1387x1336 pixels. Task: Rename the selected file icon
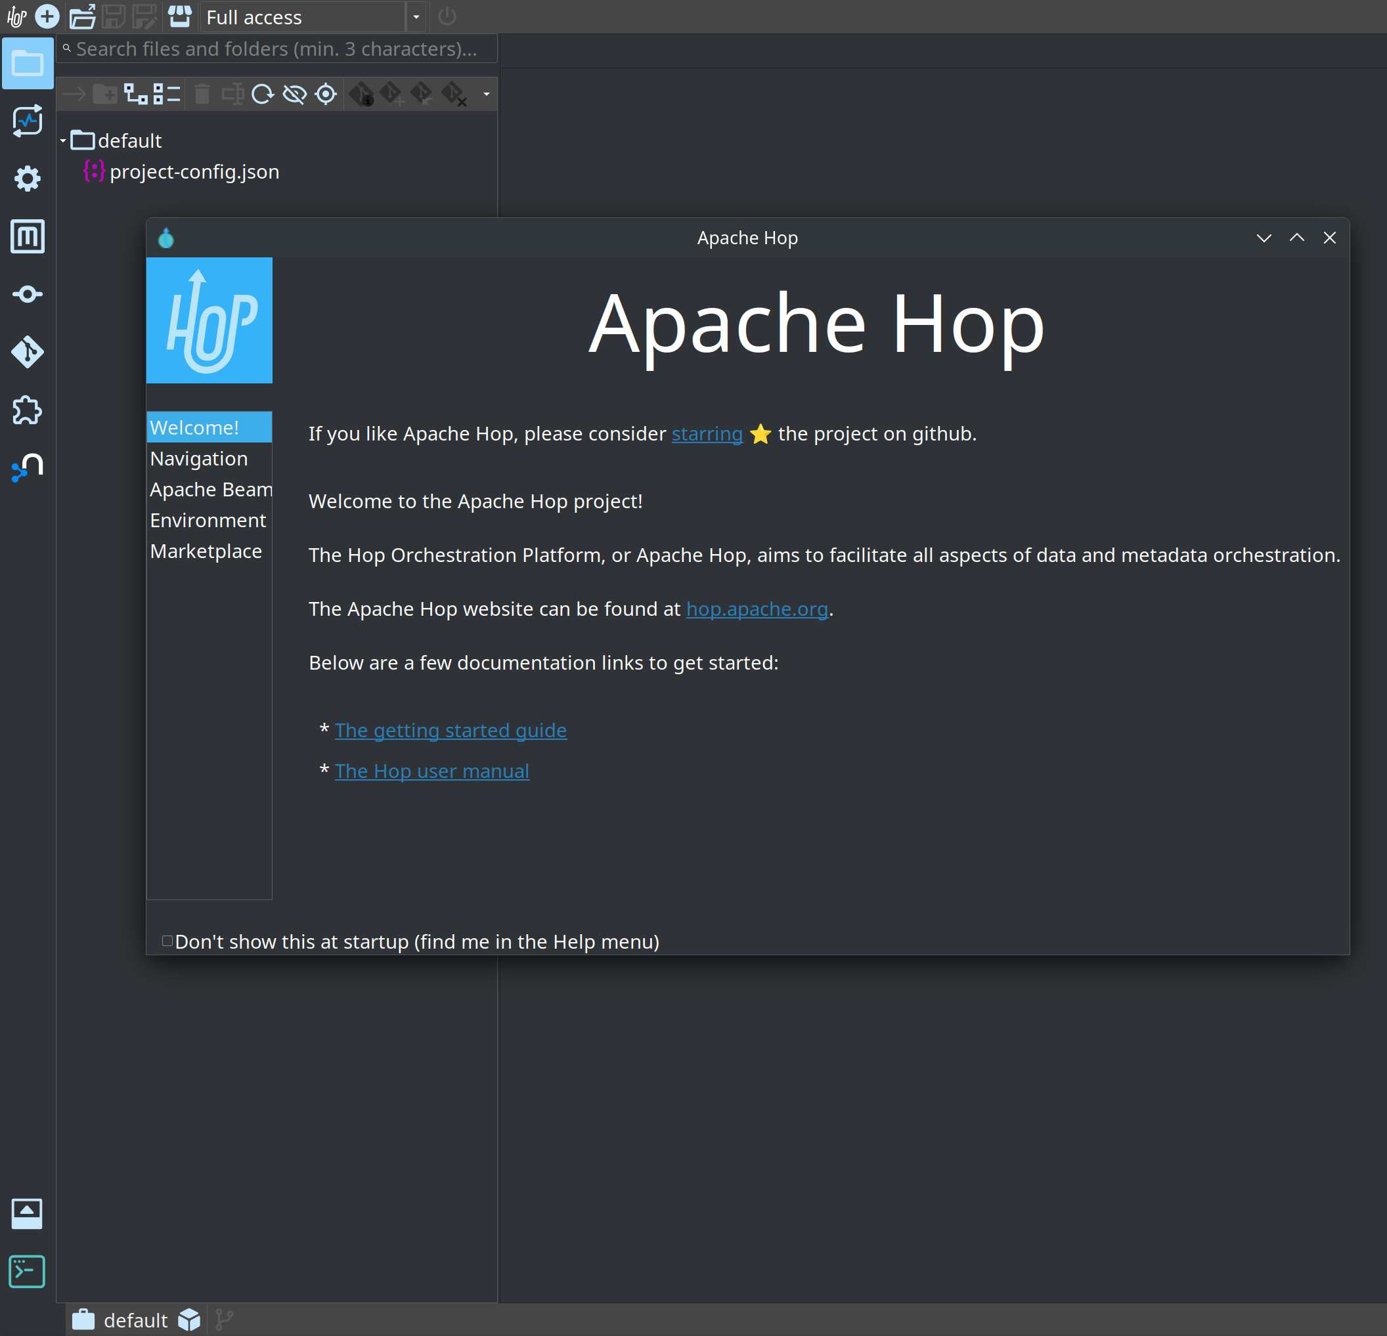click(232, 94)
